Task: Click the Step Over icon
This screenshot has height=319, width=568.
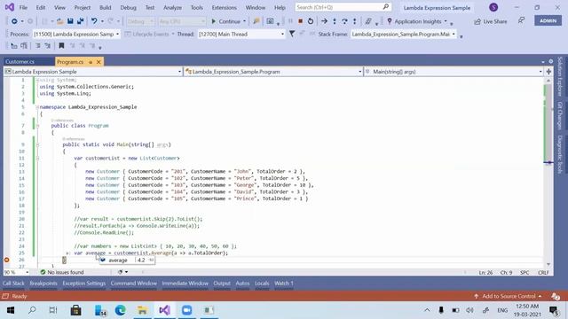Action: pyautogui.click(x=344, y=21)
